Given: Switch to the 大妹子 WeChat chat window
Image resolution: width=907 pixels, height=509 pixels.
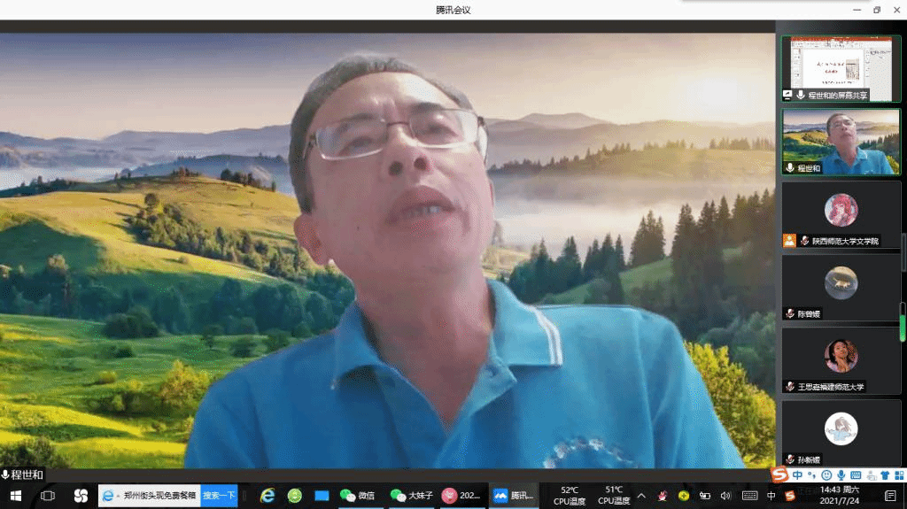Looking at the screenshot, I should click(410, 496).
